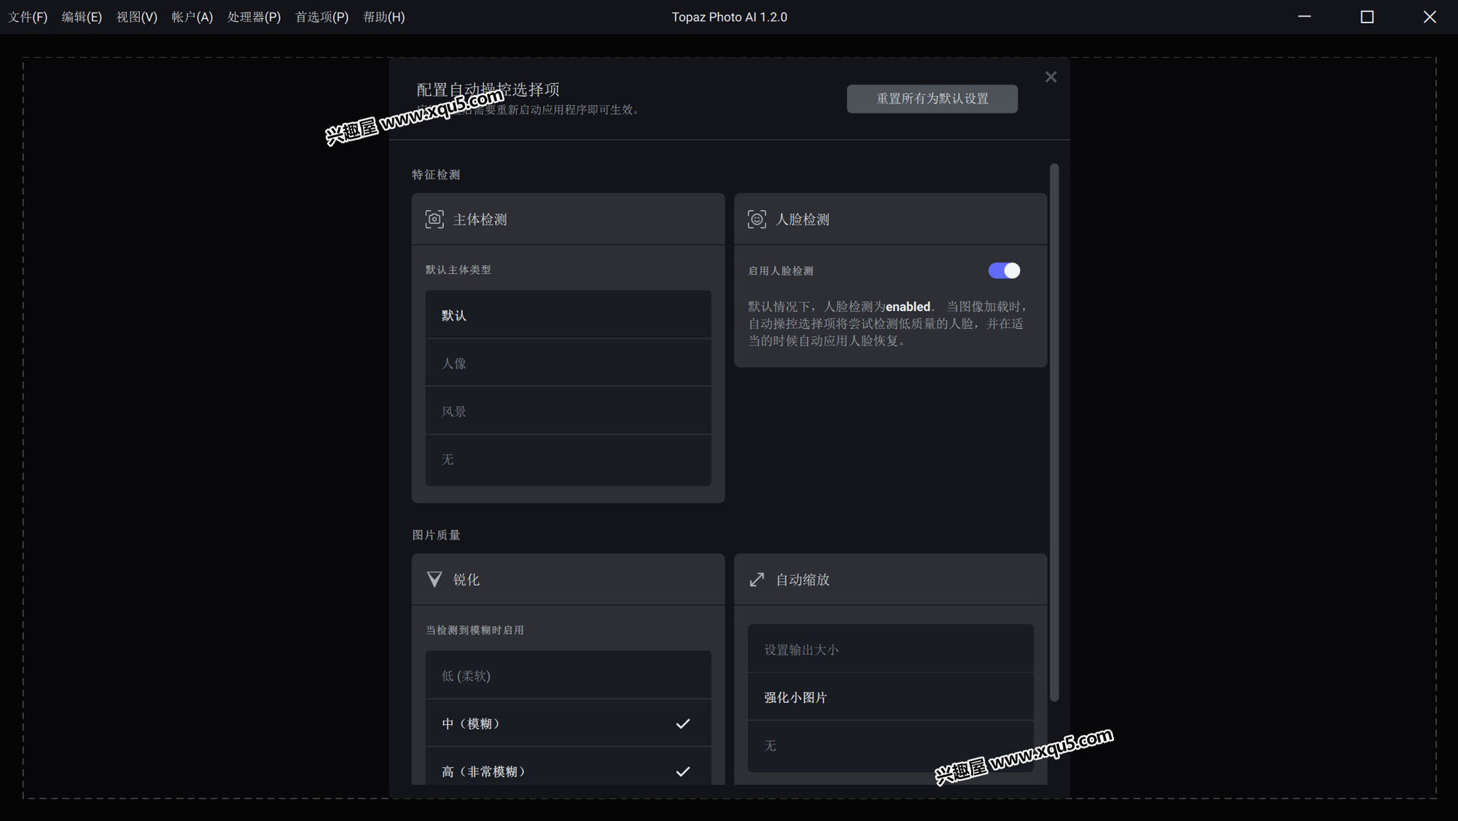Minimize the Topaz Photo AI window
1458x821 pixels.
pos(1304,17)
